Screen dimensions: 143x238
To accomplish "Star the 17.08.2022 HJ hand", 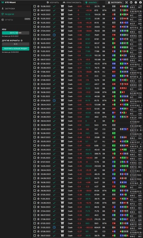I will tap(38, 72).
